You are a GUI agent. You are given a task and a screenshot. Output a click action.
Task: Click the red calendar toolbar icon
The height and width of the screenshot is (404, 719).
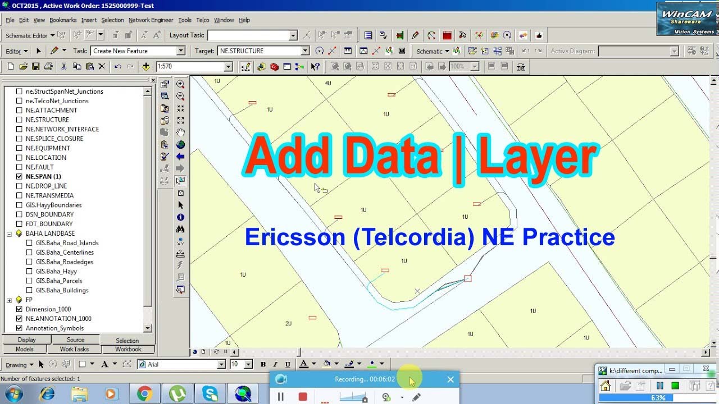[447, 35]
